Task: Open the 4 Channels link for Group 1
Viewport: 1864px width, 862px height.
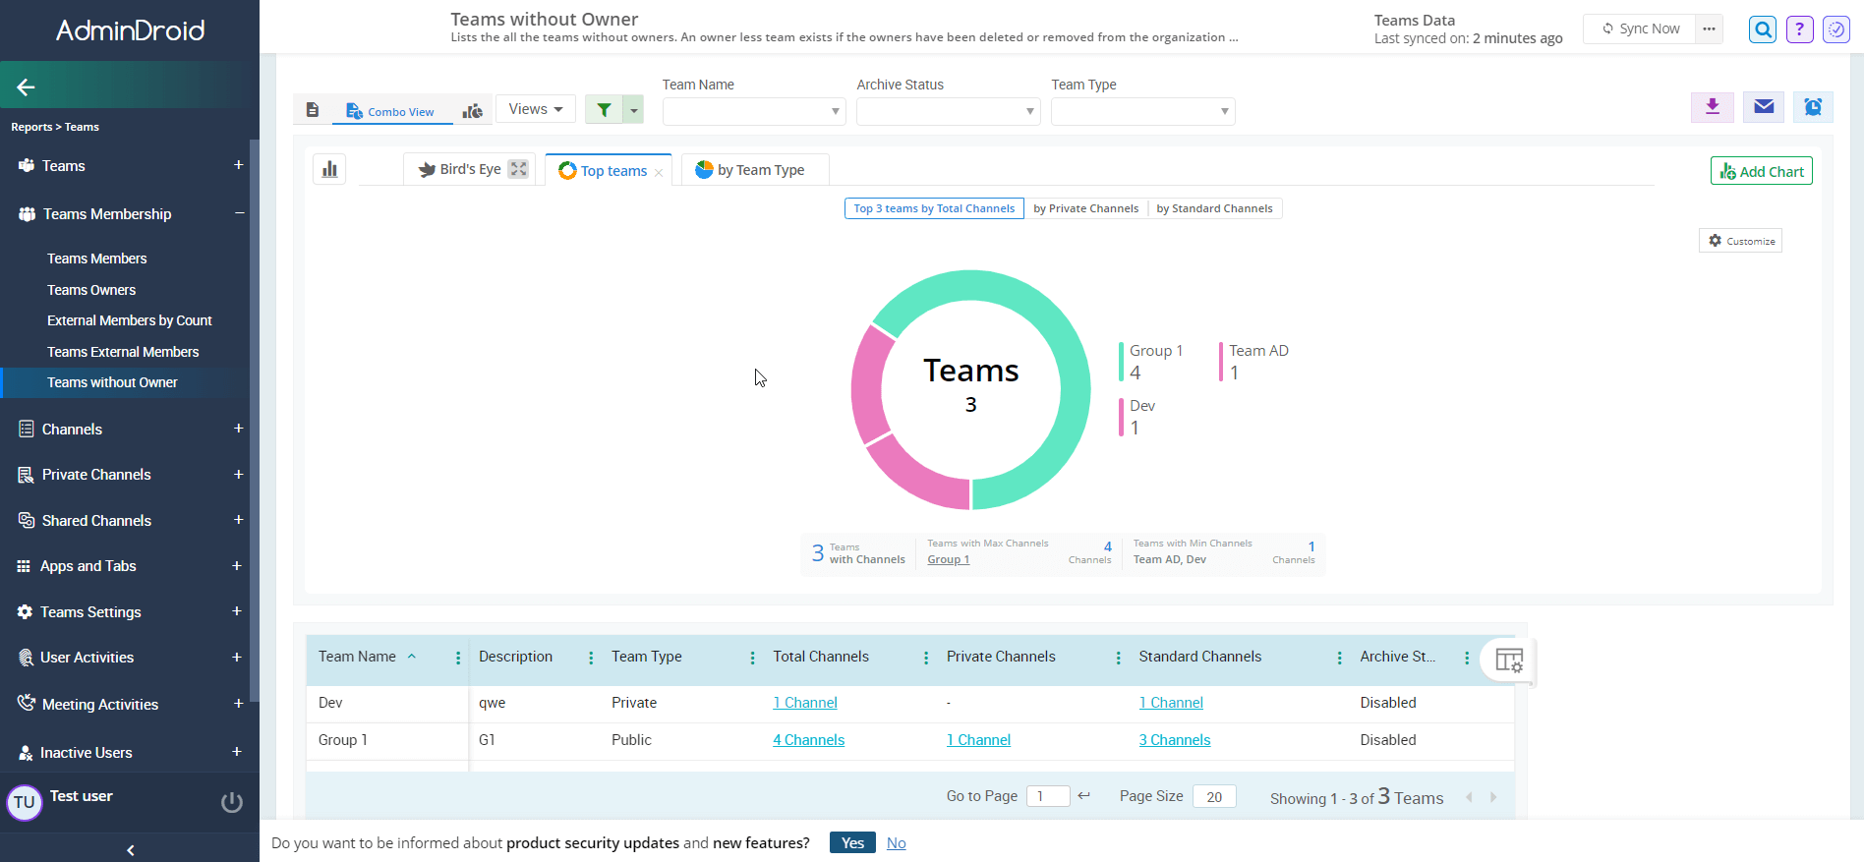Action: [808, 740]
